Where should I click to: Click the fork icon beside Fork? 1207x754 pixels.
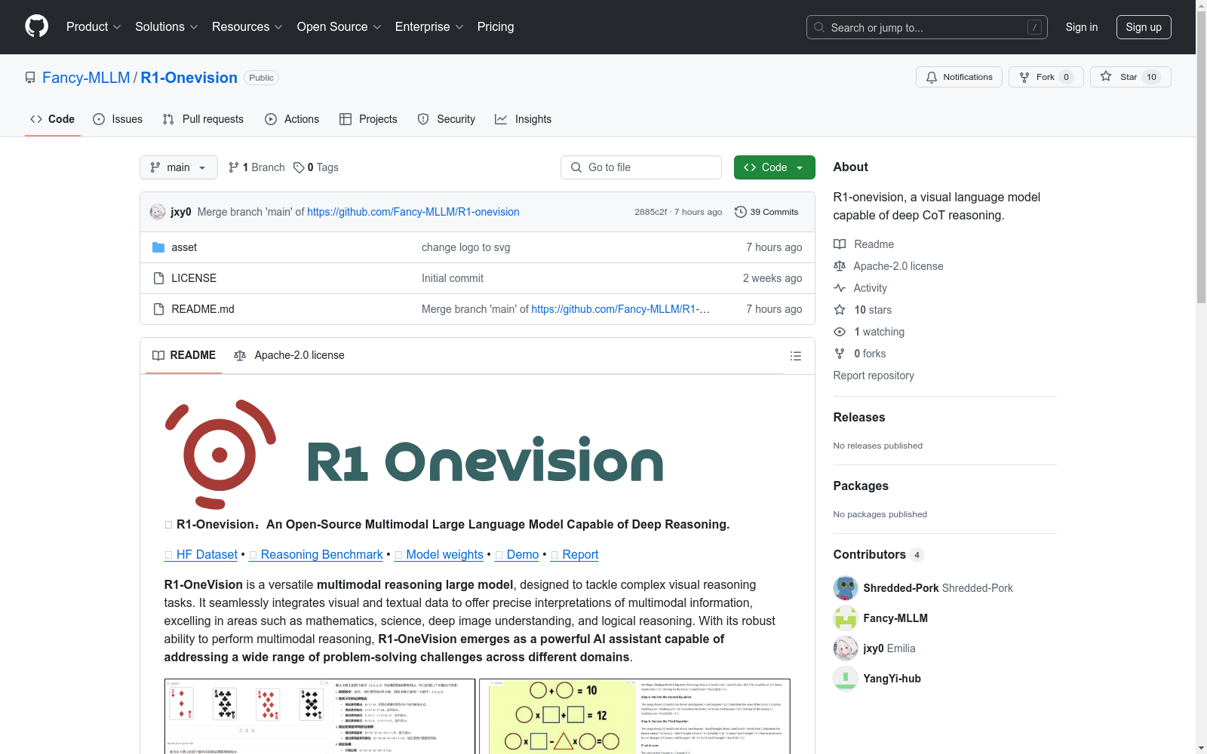click(x=1024, y=77)
